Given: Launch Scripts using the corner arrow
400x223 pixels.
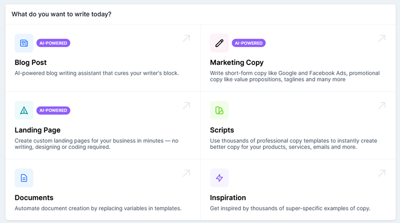Looking at the screenshot, I should click(x=382, y=105).
